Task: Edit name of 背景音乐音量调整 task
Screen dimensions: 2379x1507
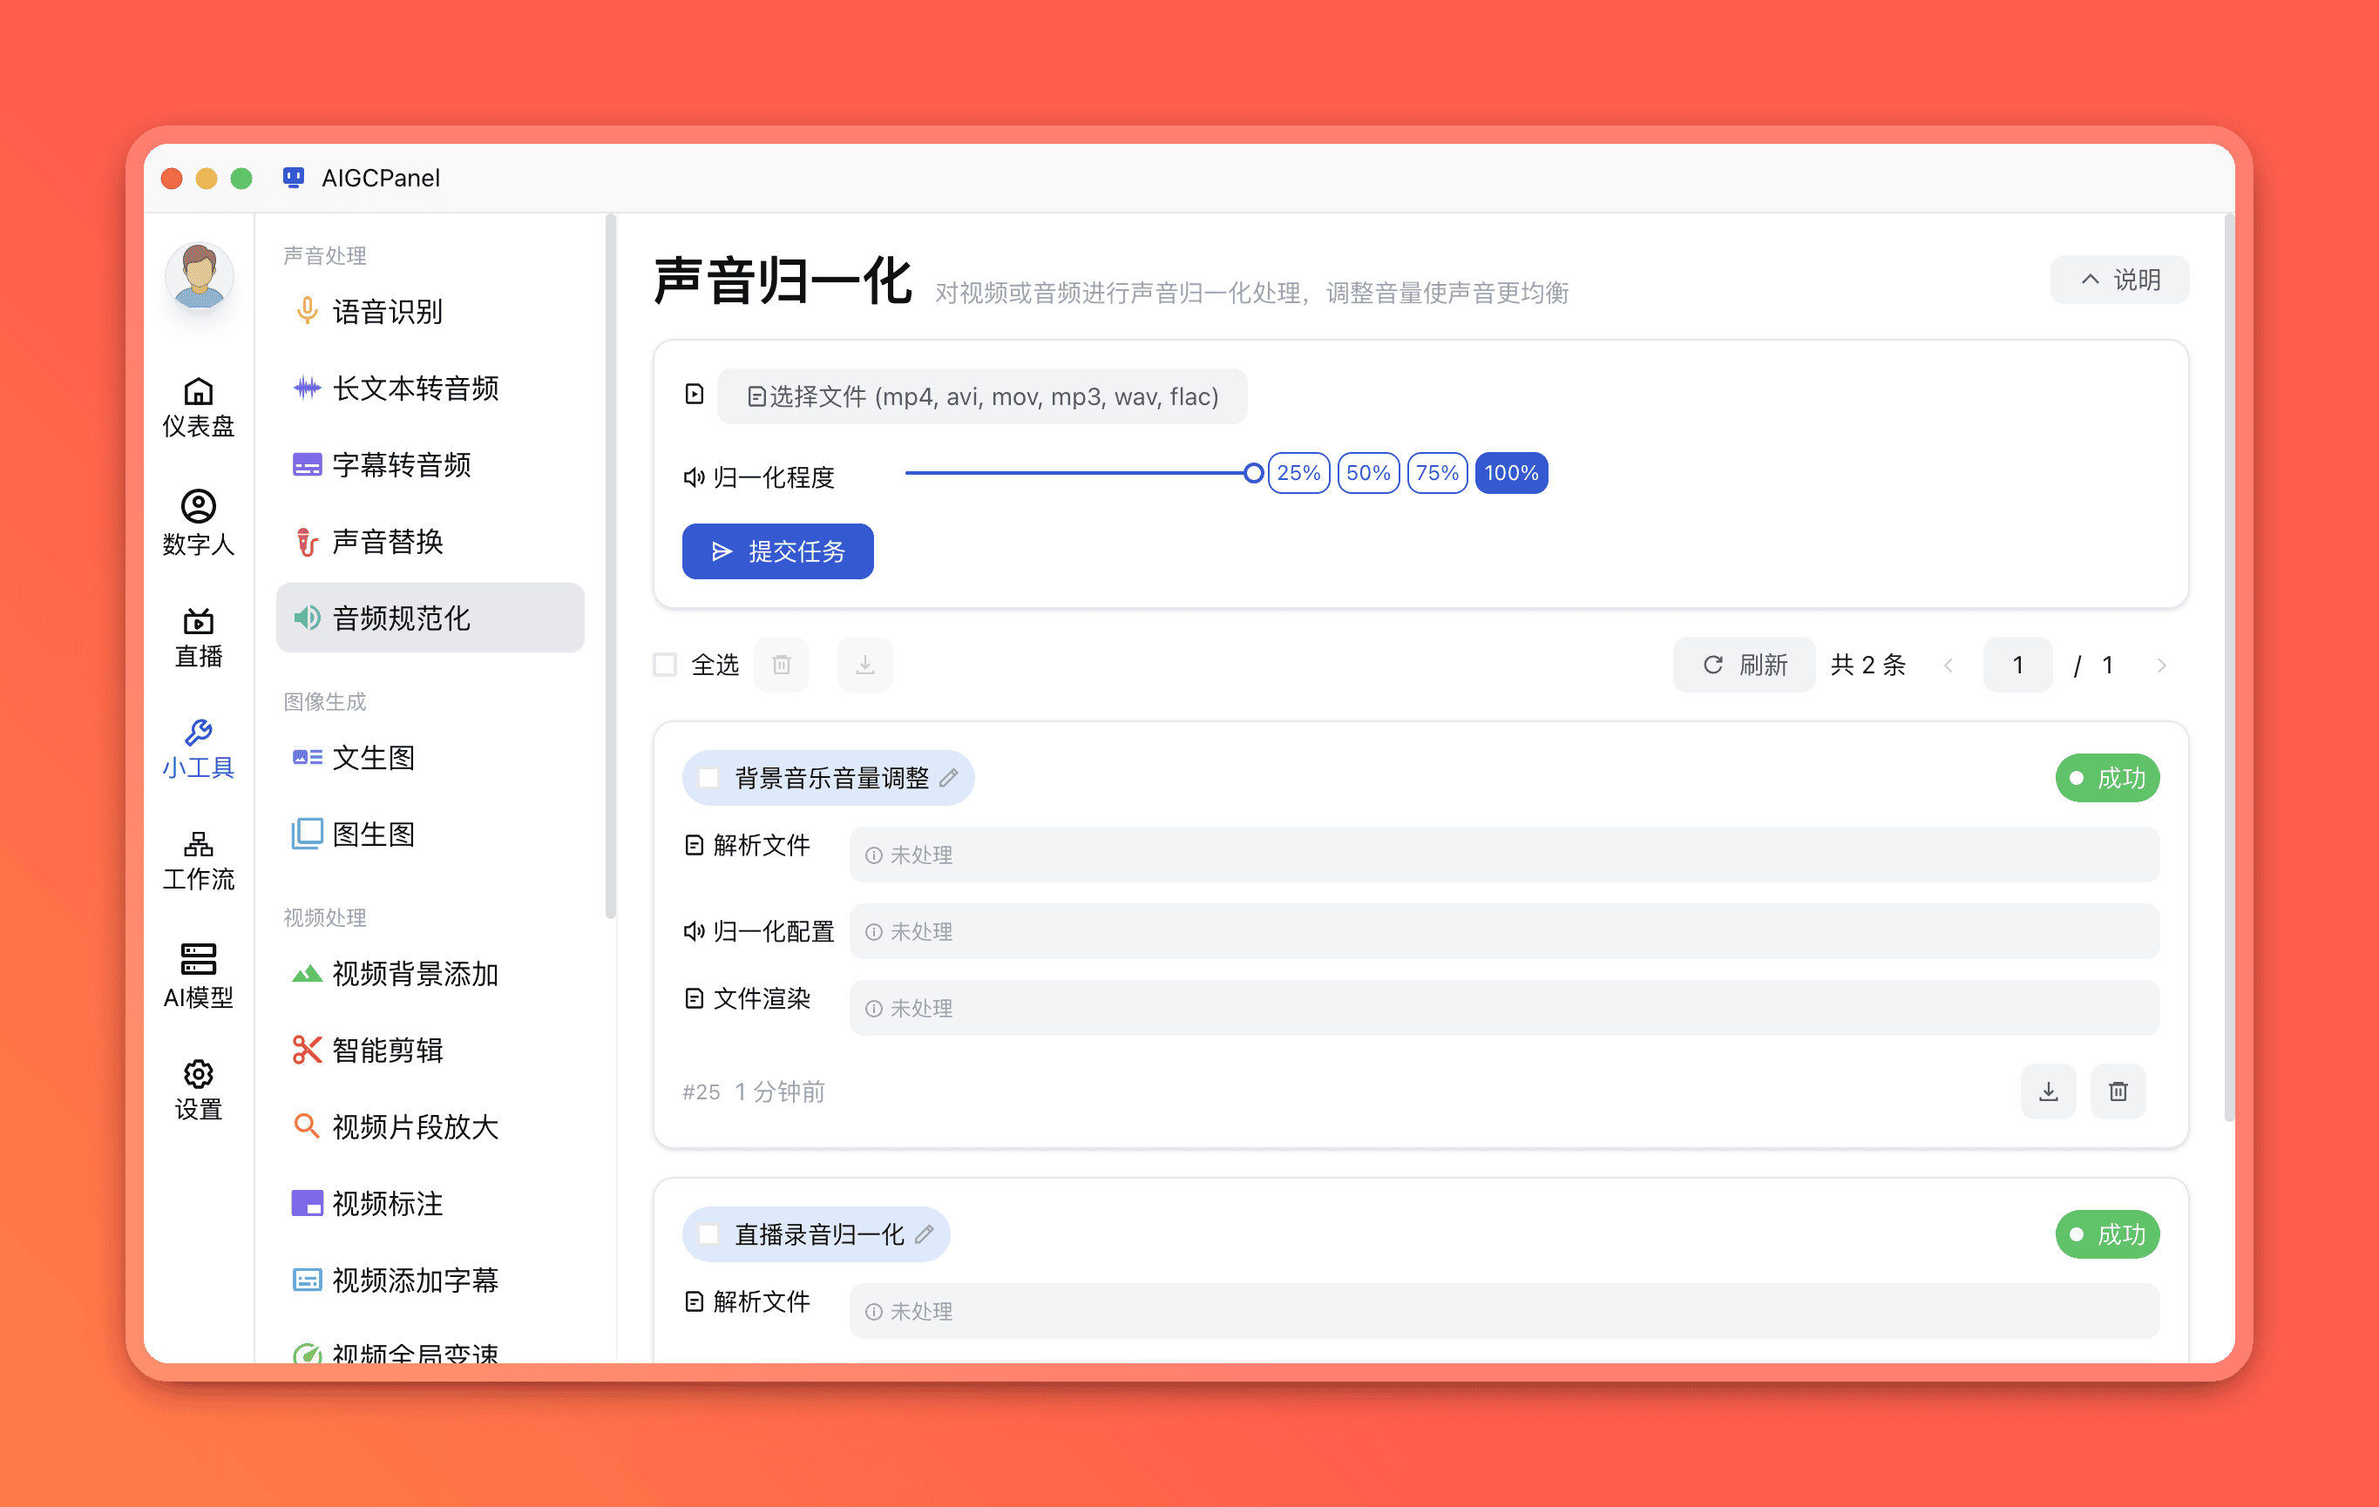Action: tap(948, 778)
